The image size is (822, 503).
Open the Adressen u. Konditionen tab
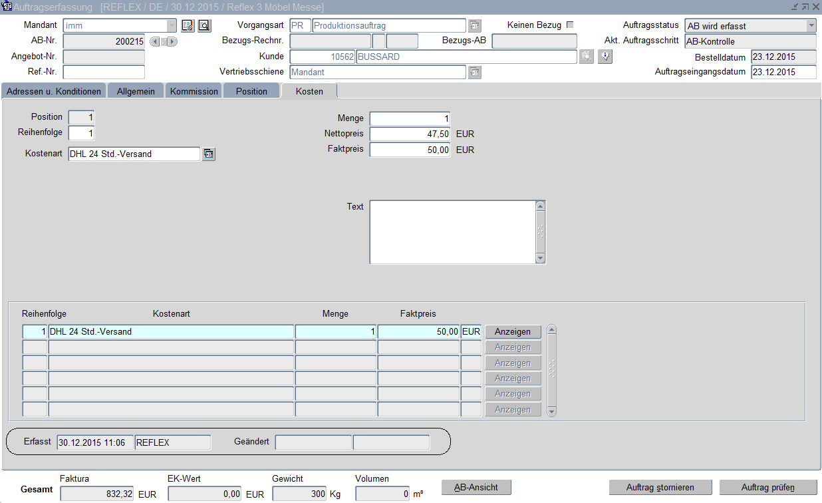54,91
